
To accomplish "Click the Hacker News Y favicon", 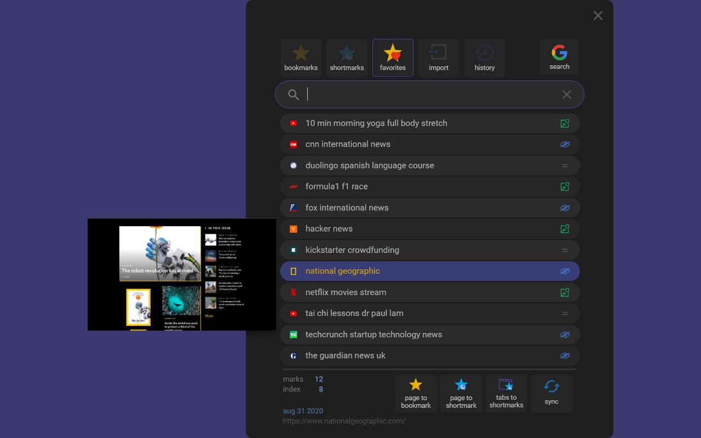I will 294,229.
